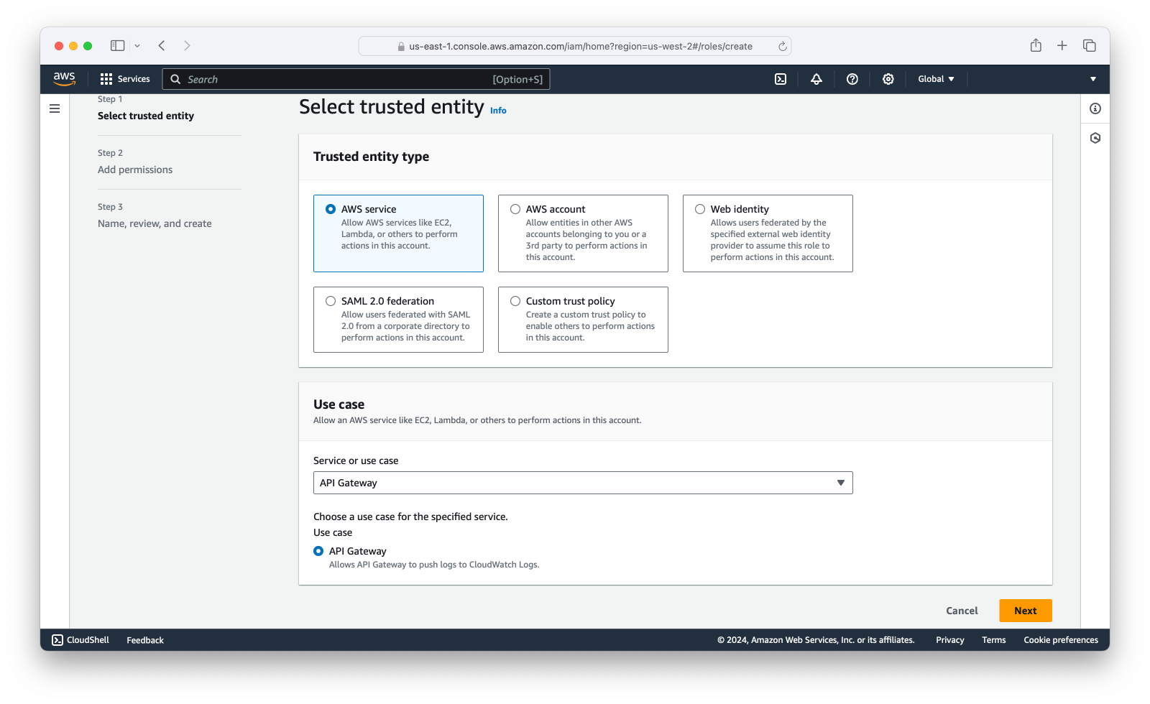Choose Web identity trusted entity
1150x704 pixels.
tap(700, 209)
